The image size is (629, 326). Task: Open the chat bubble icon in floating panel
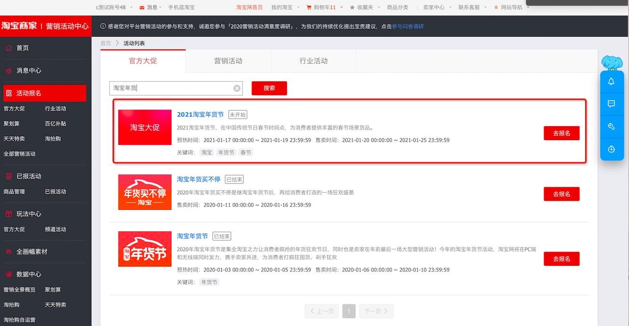[611, 104]
